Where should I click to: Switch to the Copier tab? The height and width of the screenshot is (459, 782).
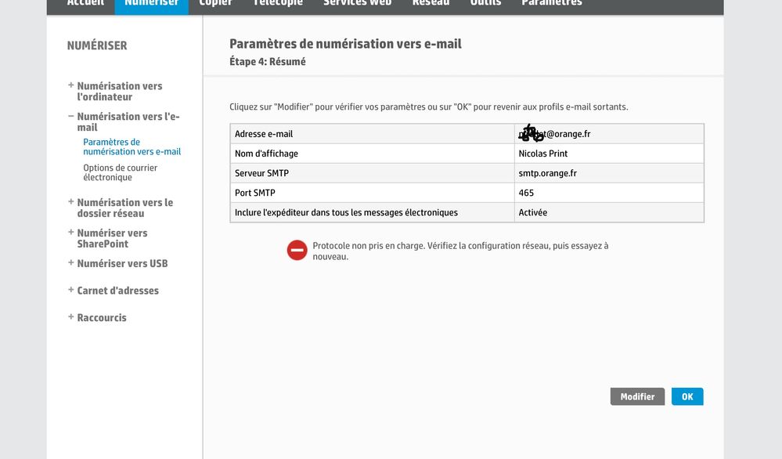coord(215,4)
